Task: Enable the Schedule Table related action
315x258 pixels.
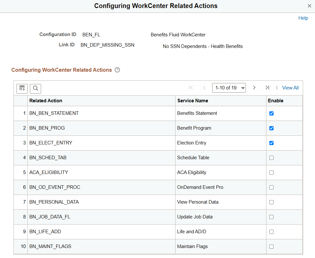Action: tap(271, 158)
